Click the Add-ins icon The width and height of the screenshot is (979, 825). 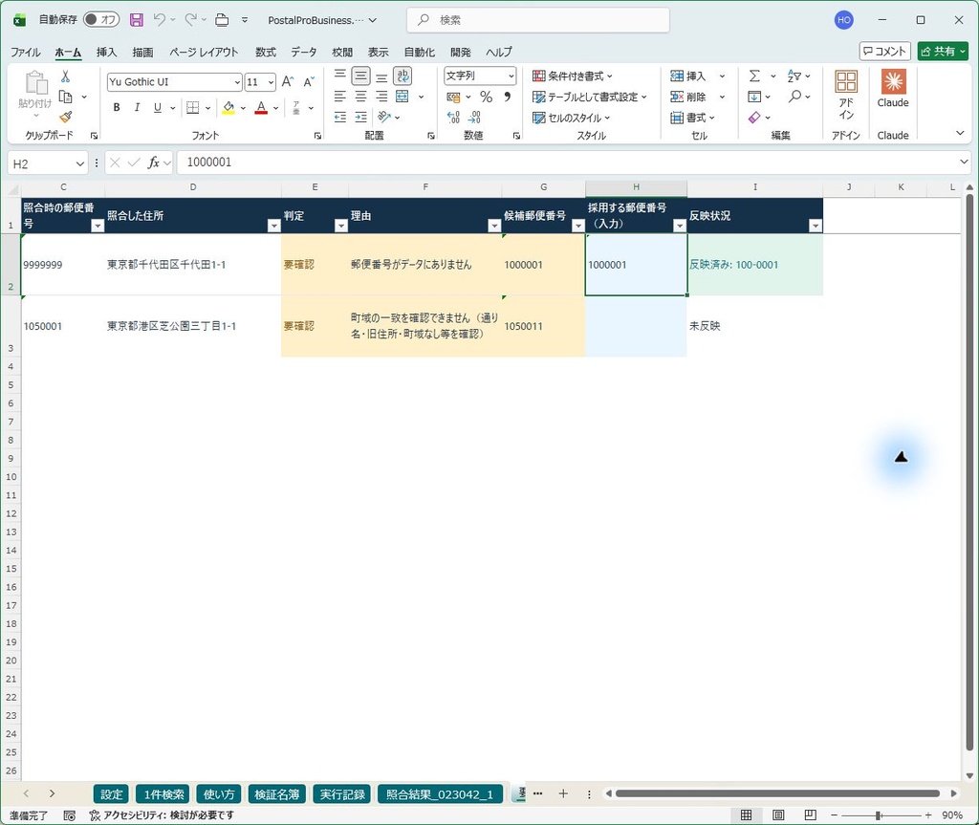point(846,94)
